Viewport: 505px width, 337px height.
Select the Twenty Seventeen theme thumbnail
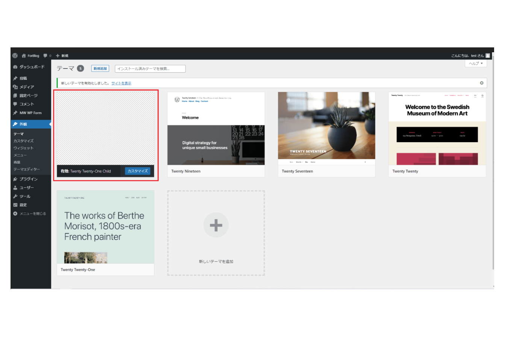pos(326,128)
